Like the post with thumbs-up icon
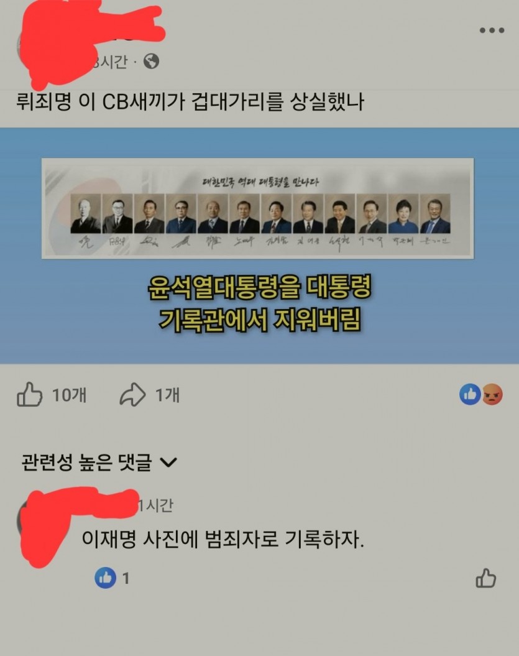The height and width of the screenshot is (656, 519). tap(29, 394)
